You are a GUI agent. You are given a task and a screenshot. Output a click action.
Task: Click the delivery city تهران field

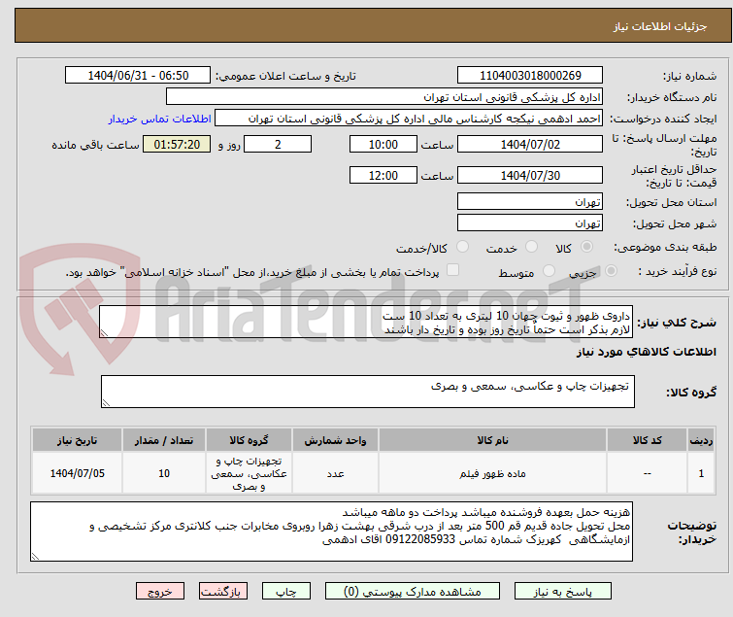point(530,223)
